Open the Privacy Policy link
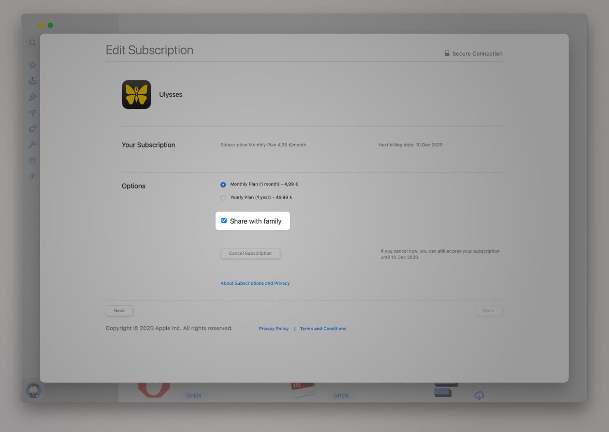This screenshot has width=609, height=432. (274, 329)
